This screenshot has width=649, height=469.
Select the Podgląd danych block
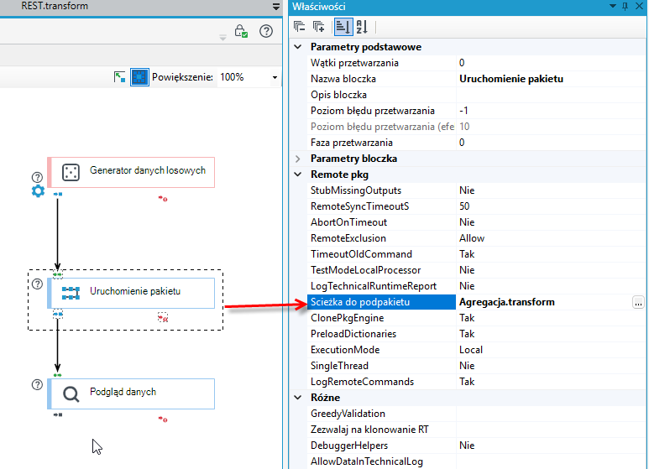[131, 393]
